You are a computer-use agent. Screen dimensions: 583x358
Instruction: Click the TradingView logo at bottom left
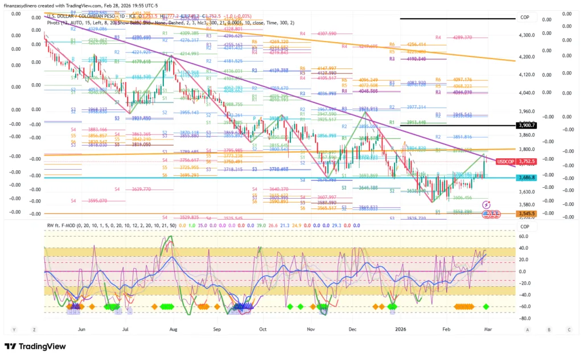[x=35, y=346]
